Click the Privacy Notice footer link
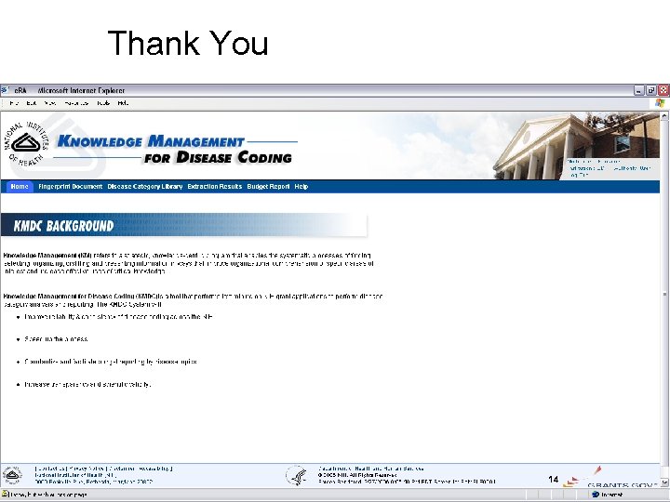The width and height of the screenshot is (670, 502). tap(87, 469)
